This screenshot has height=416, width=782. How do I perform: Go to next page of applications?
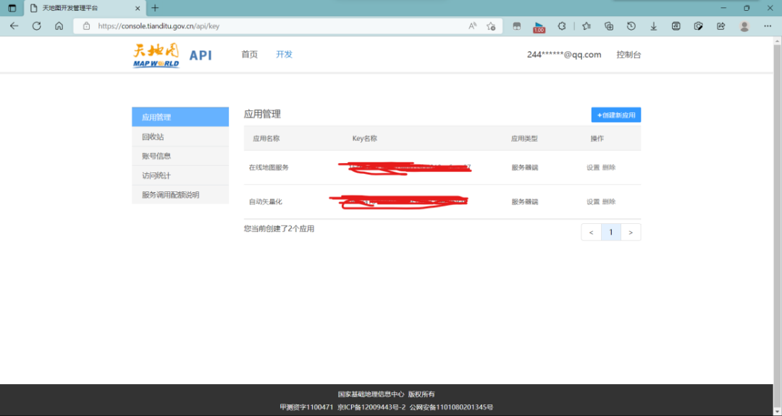tap(631, 232)
